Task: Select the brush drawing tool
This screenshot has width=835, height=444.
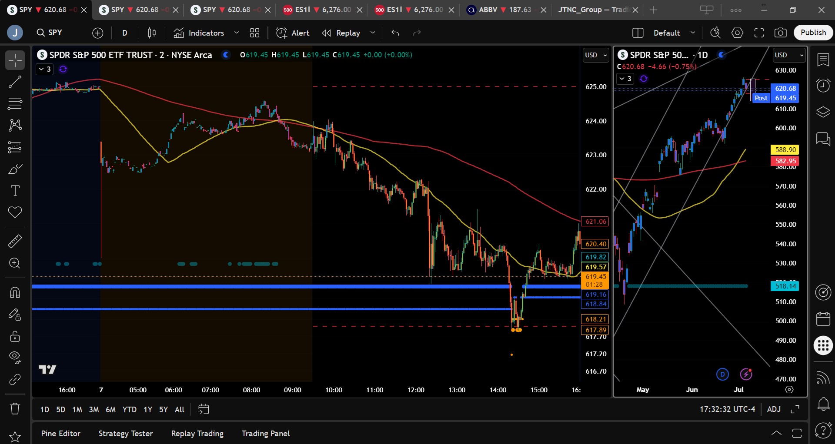Action: point(15,169)
